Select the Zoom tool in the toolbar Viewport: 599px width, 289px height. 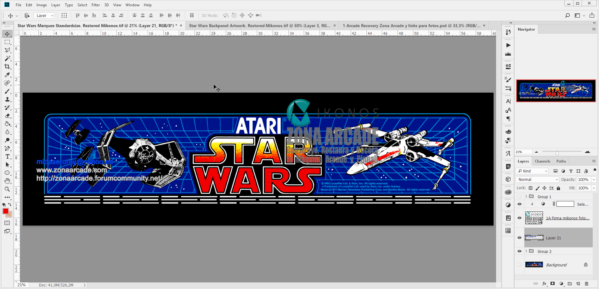click(x=7, y=189)
